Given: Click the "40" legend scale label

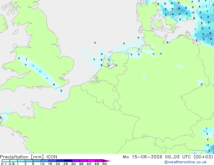Looking at the screenshot, I should click(89, 164).
